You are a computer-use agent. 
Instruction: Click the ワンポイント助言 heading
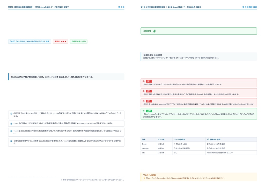[149, 175]
